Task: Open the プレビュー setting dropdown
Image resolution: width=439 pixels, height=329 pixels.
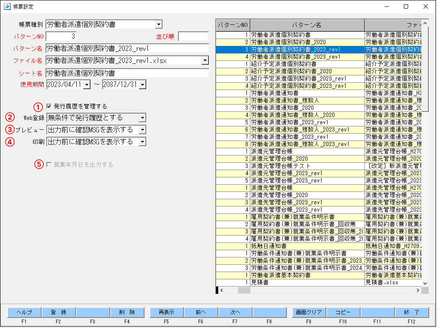Action: [142, 129]
